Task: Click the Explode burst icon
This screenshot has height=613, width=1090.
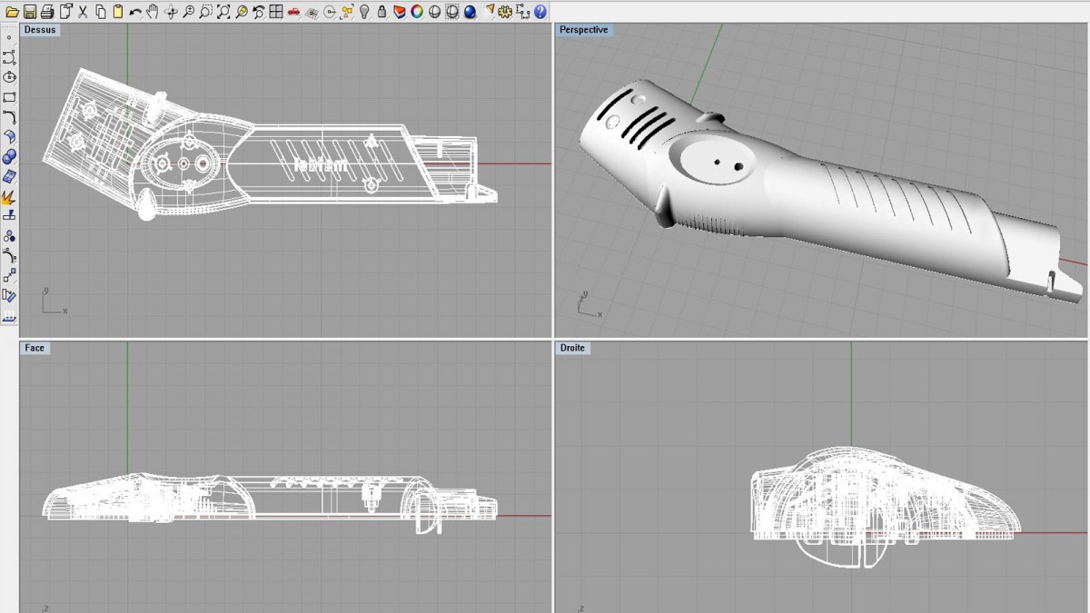Action: coord(9,196)
